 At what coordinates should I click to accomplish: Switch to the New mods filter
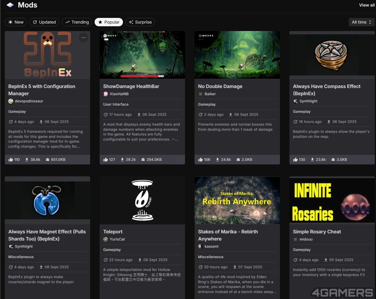(x=16, y=22)
